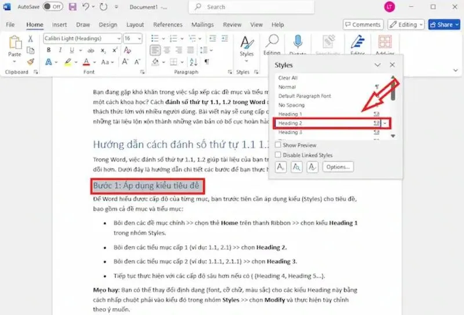Close the Styles pane
Image resolution: width=464 pixels, height=315 pixels.
click(x=392, y=65)
